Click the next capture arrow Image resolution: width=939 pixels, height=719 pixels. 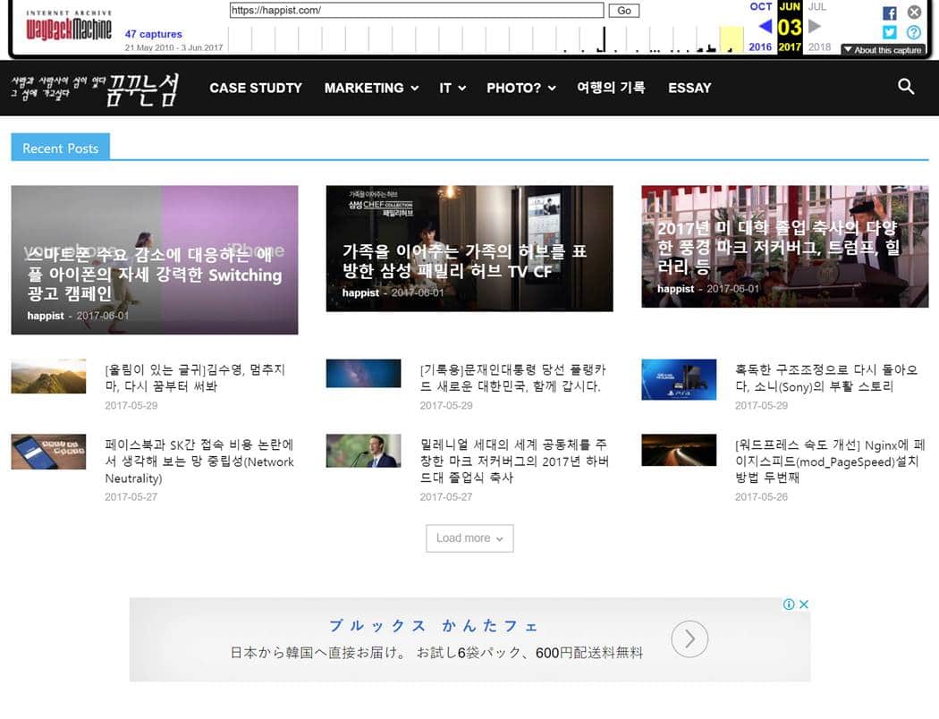(814, 26)
